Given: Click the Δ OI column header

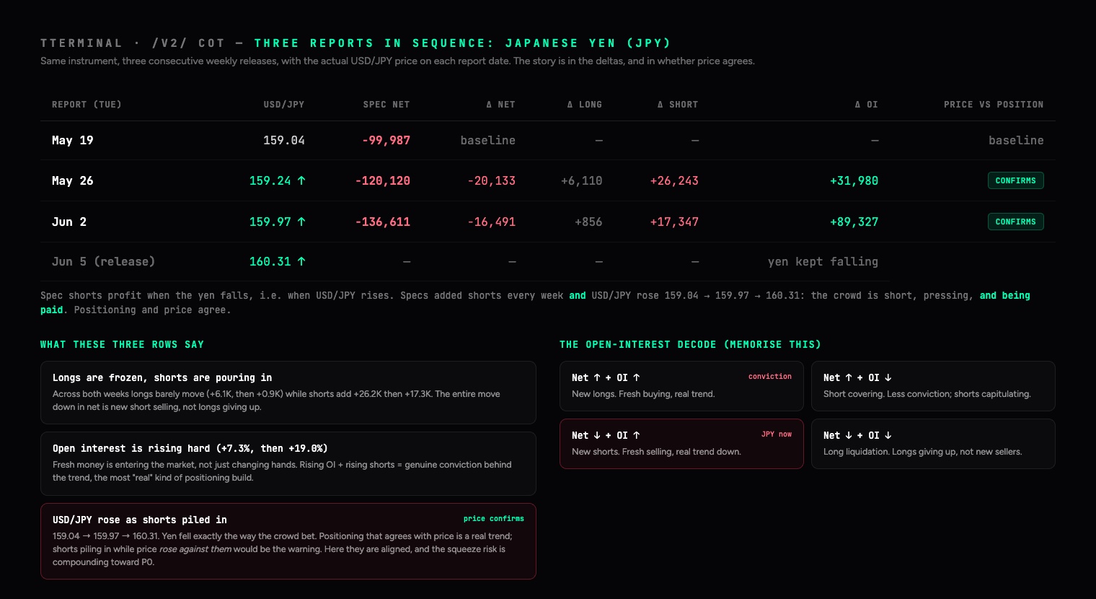Looking at the screenshot, I should coord(866,105).
